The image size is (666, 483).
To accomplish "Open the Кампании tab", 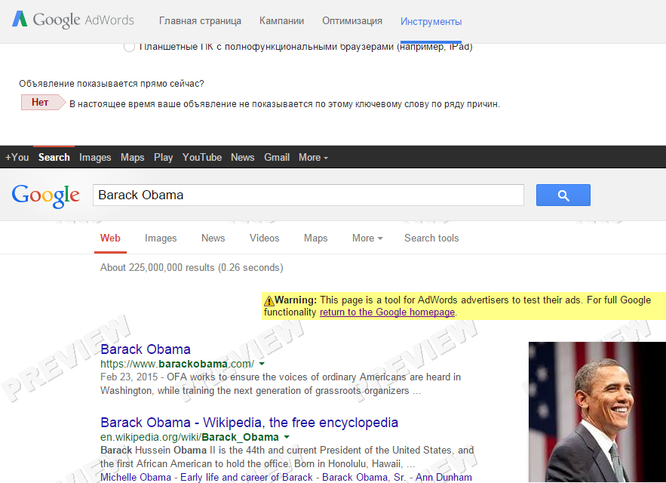I will pos(281,21).
